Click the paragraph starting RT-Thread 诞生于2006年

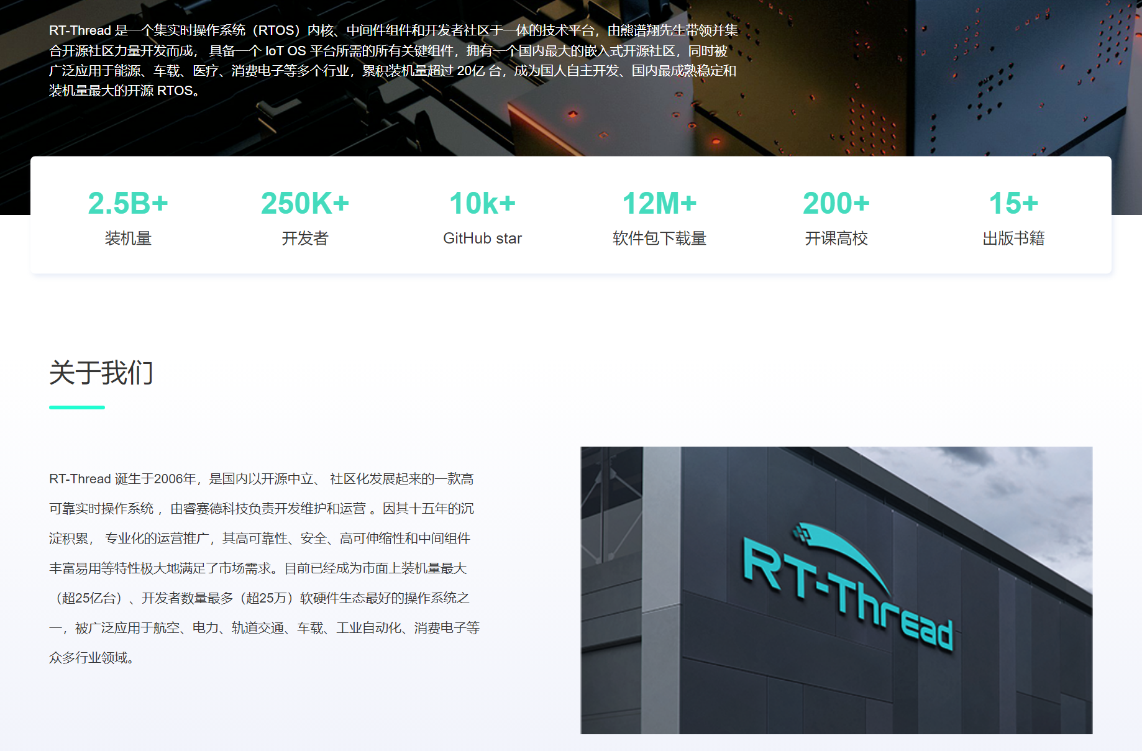click(x=265, y=568)
